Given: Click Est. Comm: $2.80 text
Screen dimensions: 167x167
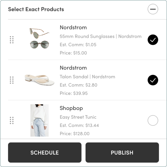Looking at the screenshot, I should [x=78, y=85].
